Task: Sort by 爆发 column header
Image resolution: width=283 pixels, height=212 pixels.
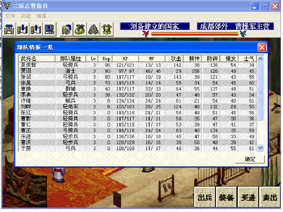Action: (229, 59)
